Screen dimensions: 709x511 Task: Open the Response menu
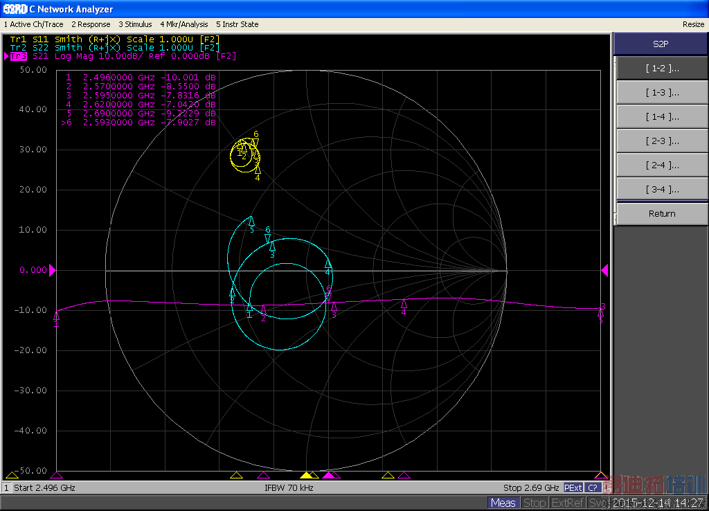coord(91,24)
